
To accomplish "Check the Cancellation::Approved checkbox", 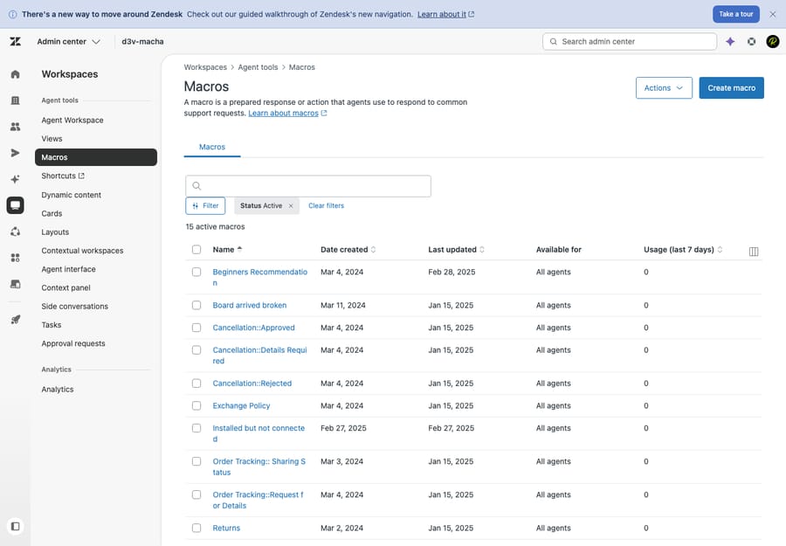I will pyautogui.click(x=196, y=328).
